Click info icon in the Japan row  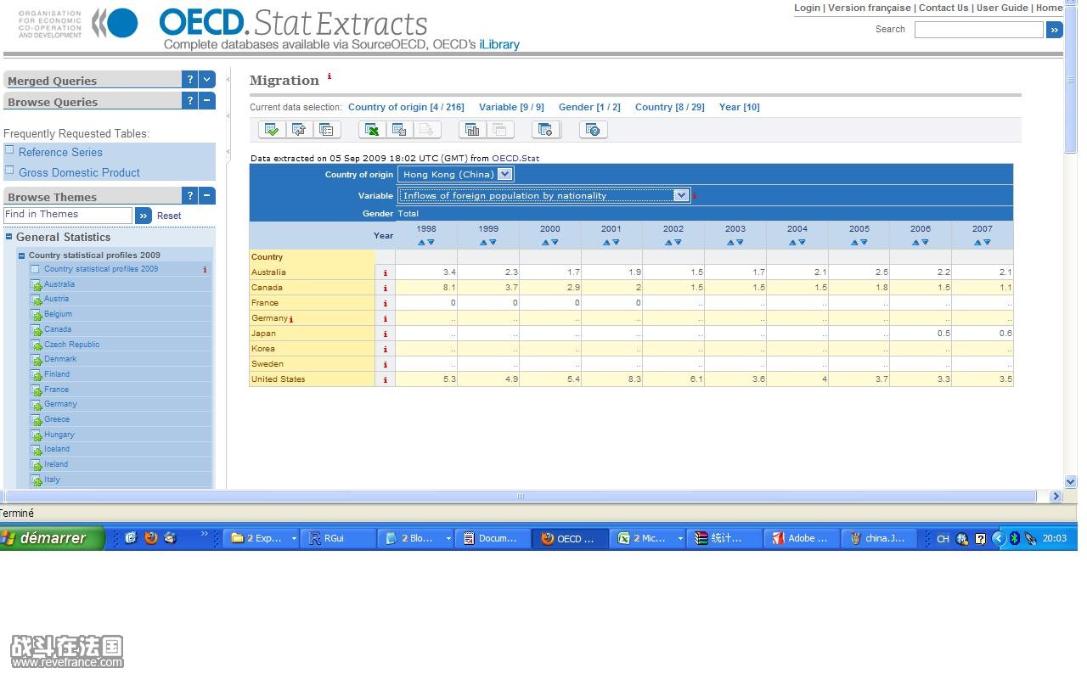click(x=386, y=334)
